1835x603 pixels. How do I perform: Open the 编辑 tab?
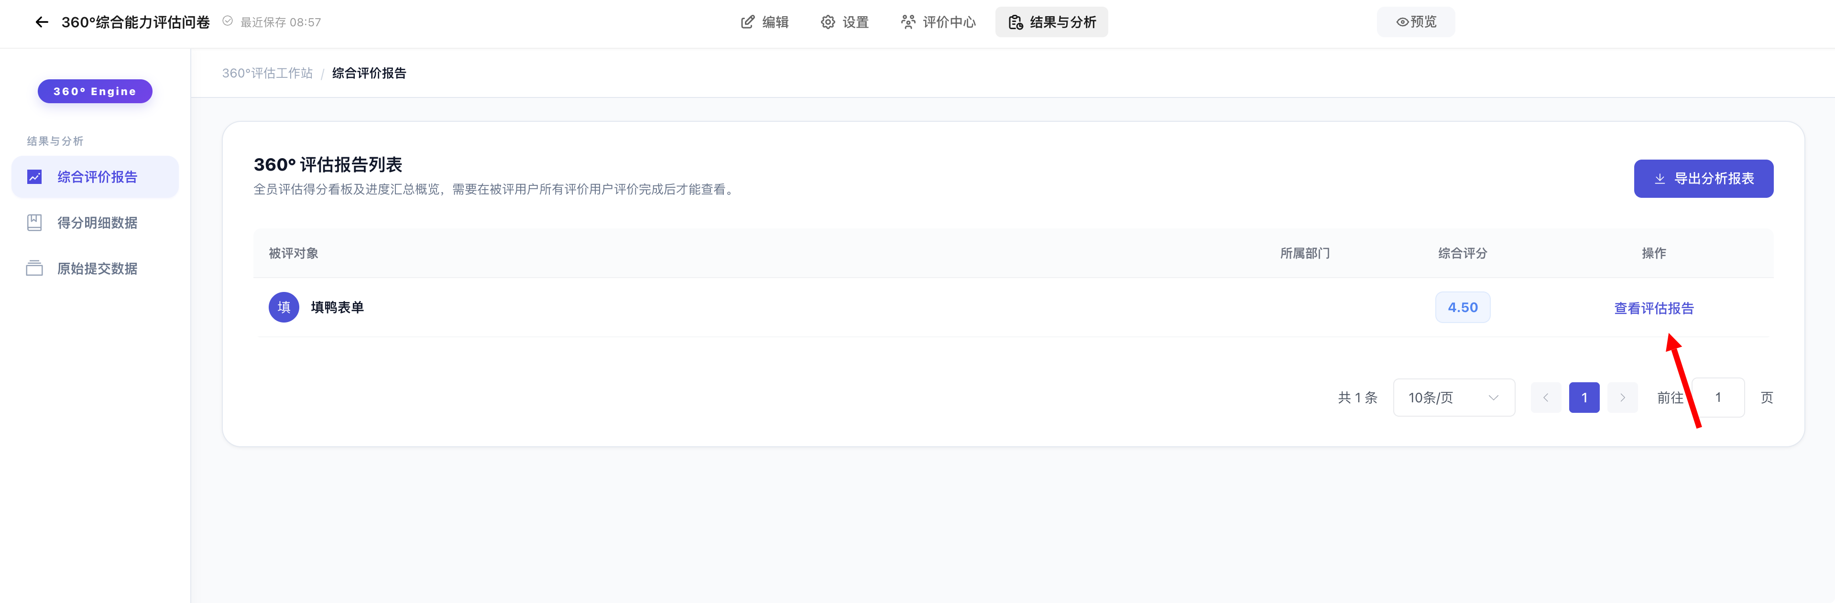point(765,22)
